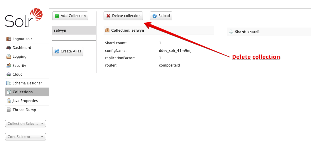Click the Java Properties icon
Viewport: 311px width, 148px height.
tap(9, 101)
